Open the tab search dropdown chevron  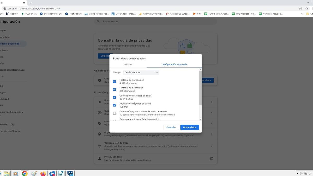coord(308,3)
